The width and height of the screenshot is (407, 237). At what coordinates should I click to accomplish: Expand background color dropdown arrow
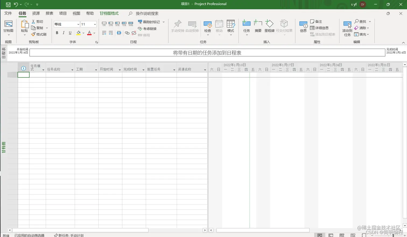(83, 33)
